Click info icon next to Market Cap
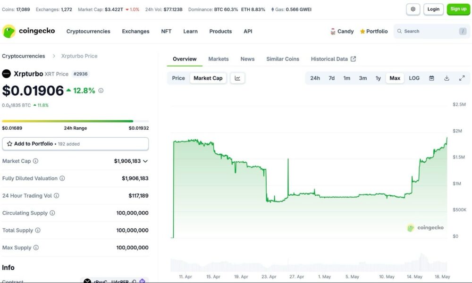This screenshot has width=472, height=283. (35, 161)
